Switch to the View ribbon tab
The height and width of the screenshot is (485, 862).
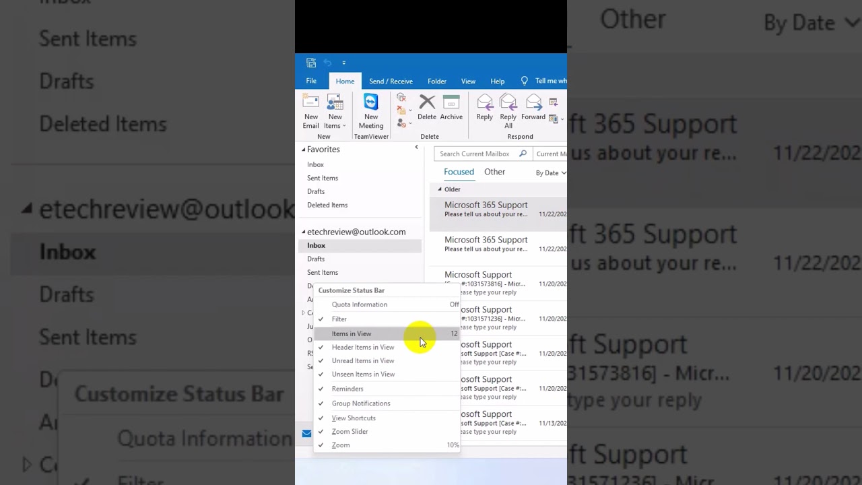468,81
